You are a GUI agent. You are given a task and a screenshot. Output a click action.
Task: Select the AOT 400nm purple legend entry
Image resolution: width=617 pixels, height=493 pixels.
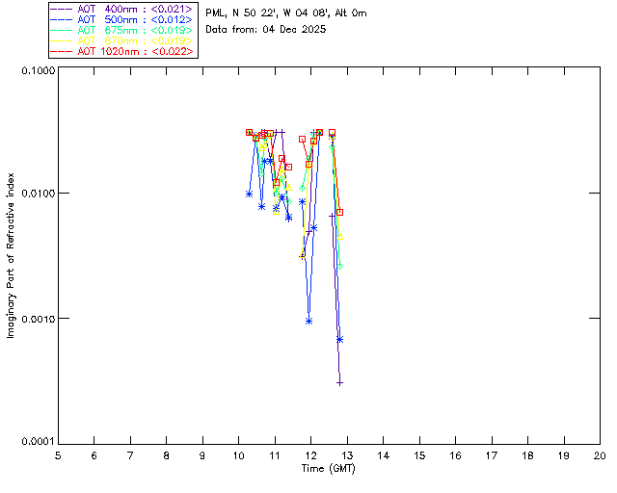122,9
